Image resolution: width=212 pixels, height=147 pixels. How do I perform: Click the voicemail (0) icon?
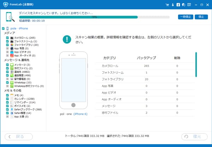tap(12, 79)
